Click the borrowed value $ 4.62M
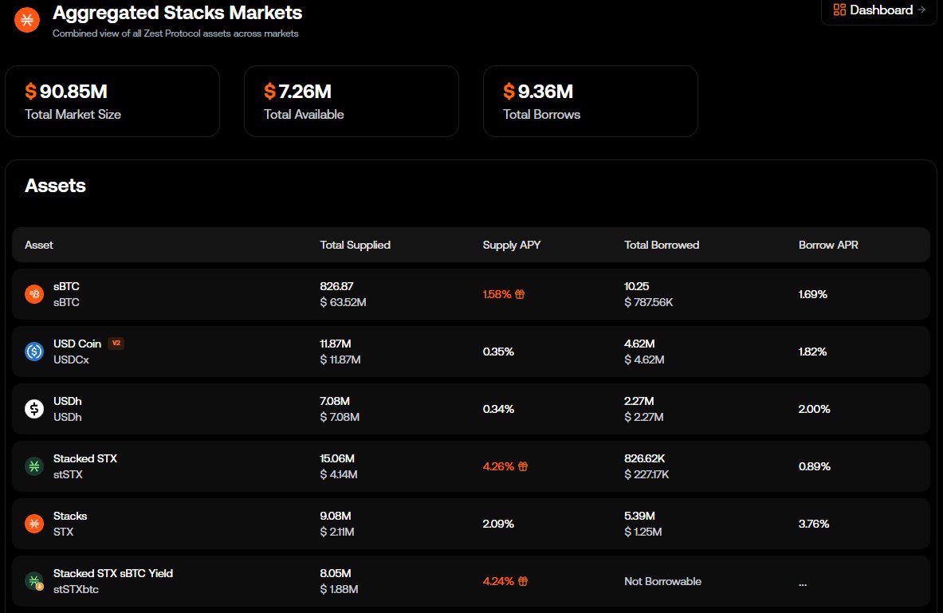 click(644, 360)
